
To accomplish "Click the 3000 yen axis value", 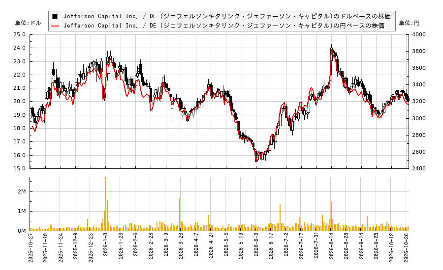I will pyautogui.click(x=419, y=118).
